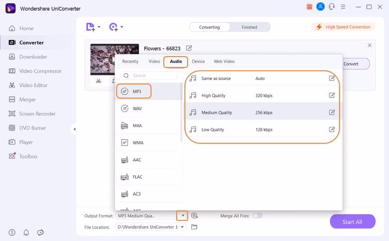389x241 pixels.
Task: Expand the File Location dropdown
Action: [x=182, y=227]
